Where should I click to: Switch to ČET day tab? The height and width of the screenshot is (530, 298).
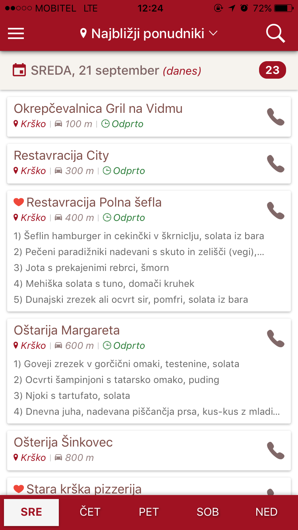click(90, 512)
